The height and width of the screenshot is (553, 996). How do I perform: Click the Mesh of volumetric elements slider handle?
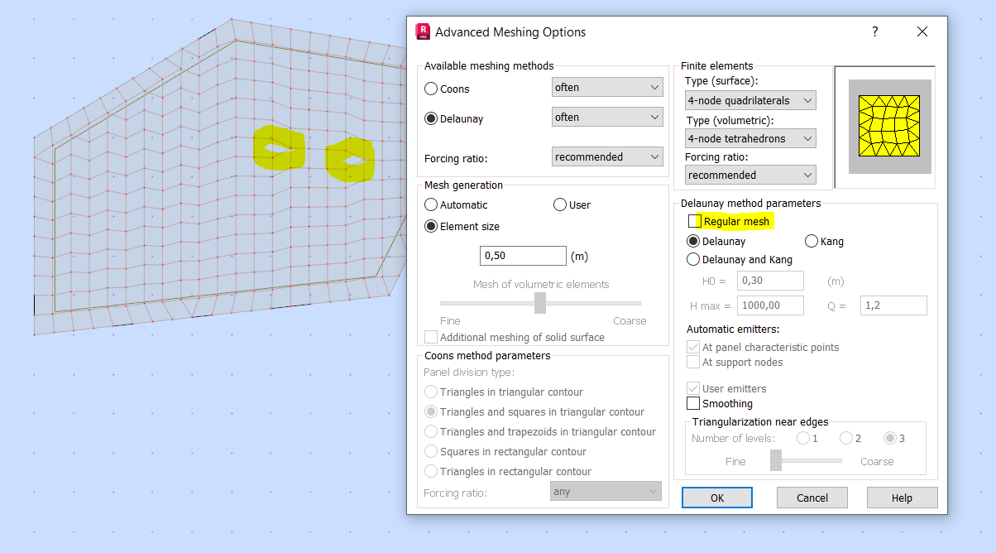click(540, 303)
